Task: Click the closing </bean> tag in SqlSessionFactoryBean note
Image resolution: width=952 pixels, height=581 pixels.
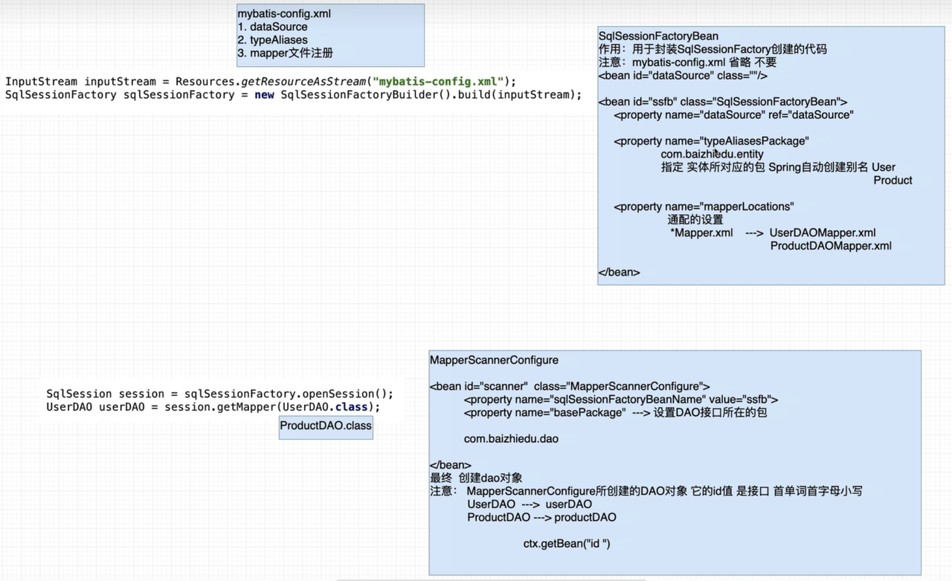Action: coord(619,272)
